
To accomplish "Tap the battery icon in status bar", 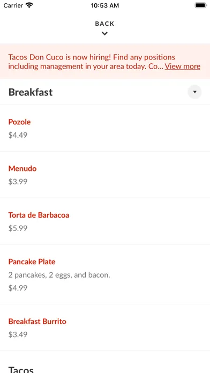I will point(200,5).
